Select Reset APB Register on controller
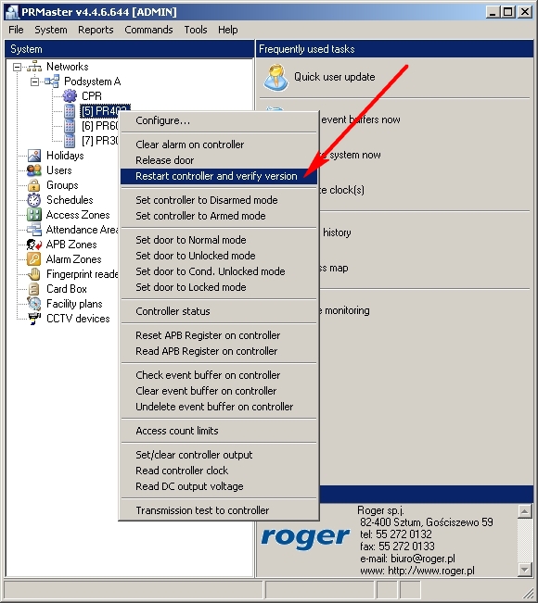 pyautogui.click(x=219, y=335)
